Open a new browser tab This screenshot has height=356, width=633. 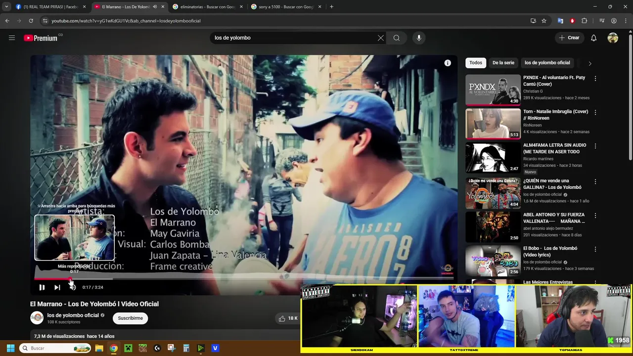331,7
